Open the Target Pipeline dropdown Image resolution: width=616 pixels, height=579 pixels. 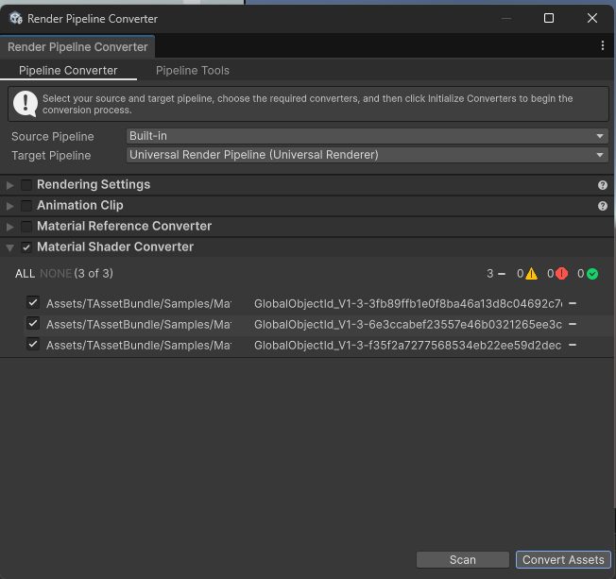click(367, 155)
